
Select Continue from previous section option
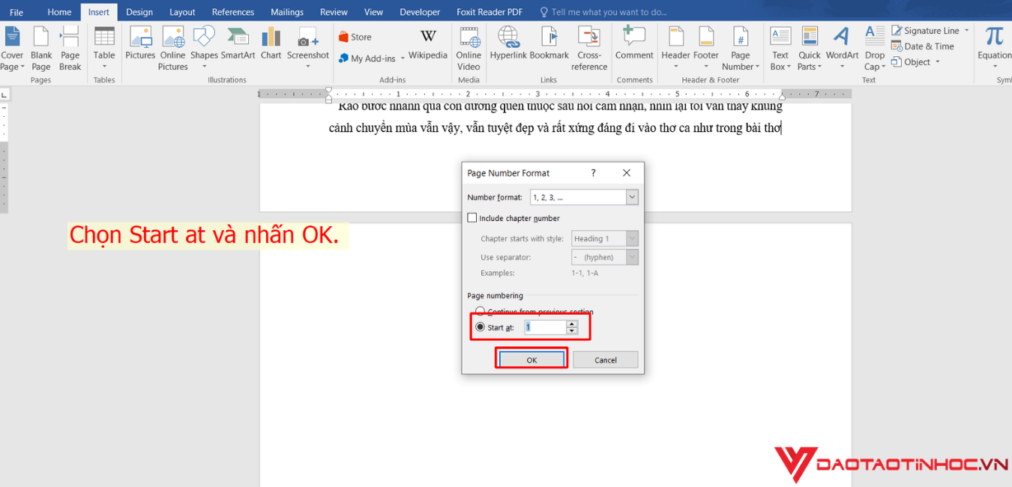coord(480,311)
